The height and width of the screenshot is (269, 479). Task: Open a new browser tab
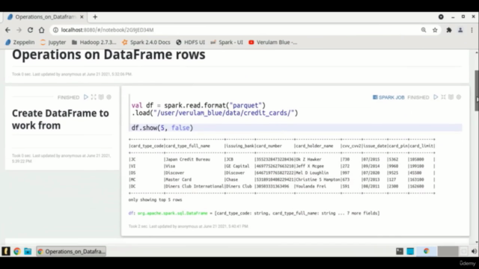(x=95, y=16)
